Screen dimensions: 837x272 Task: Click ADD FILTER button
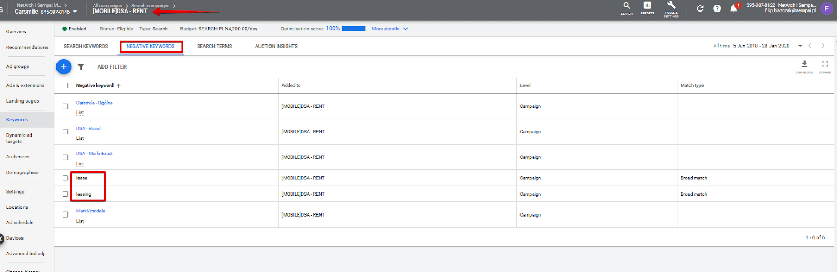pyautogui.click(x=112, y=67)
